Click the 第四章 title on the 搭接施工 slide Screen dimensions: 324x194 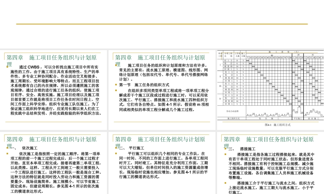[269, 142]
